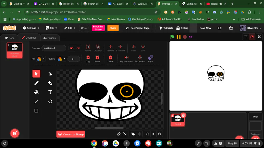Switch to the Code tab
The width and height of the screenshot is (264, 148).
9,38
